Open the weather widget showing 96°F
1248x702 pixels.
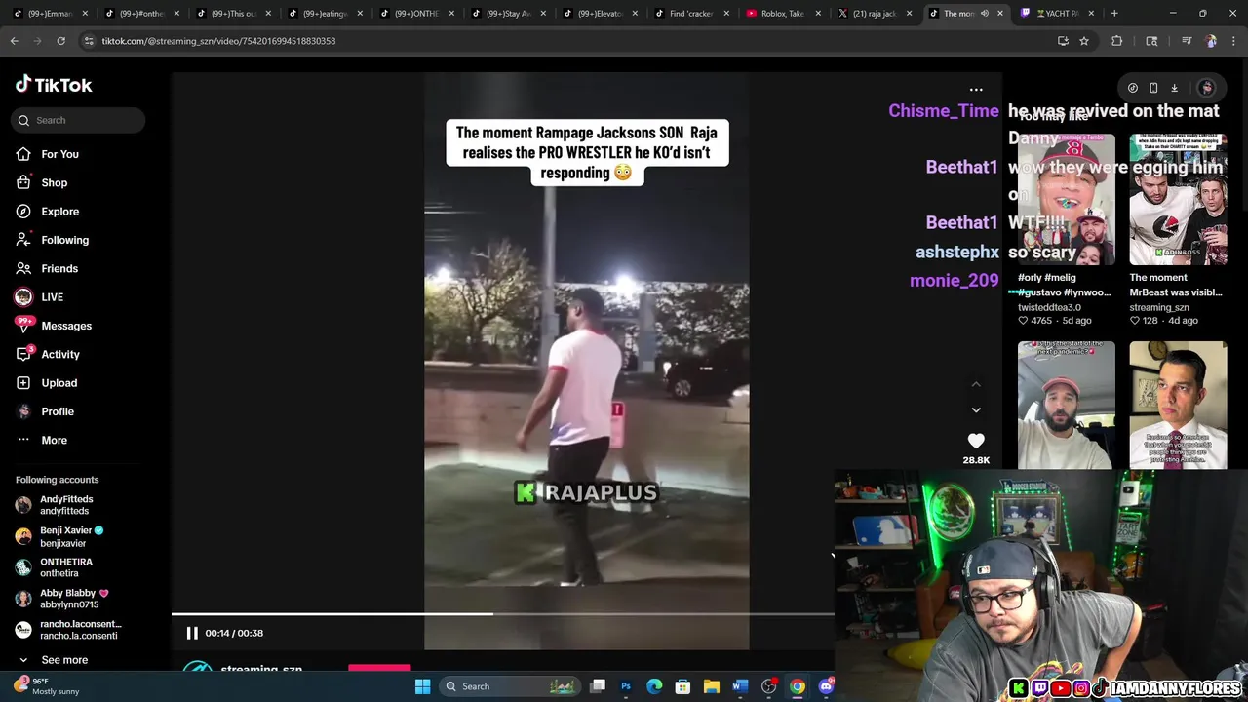(x=47, y=685)
